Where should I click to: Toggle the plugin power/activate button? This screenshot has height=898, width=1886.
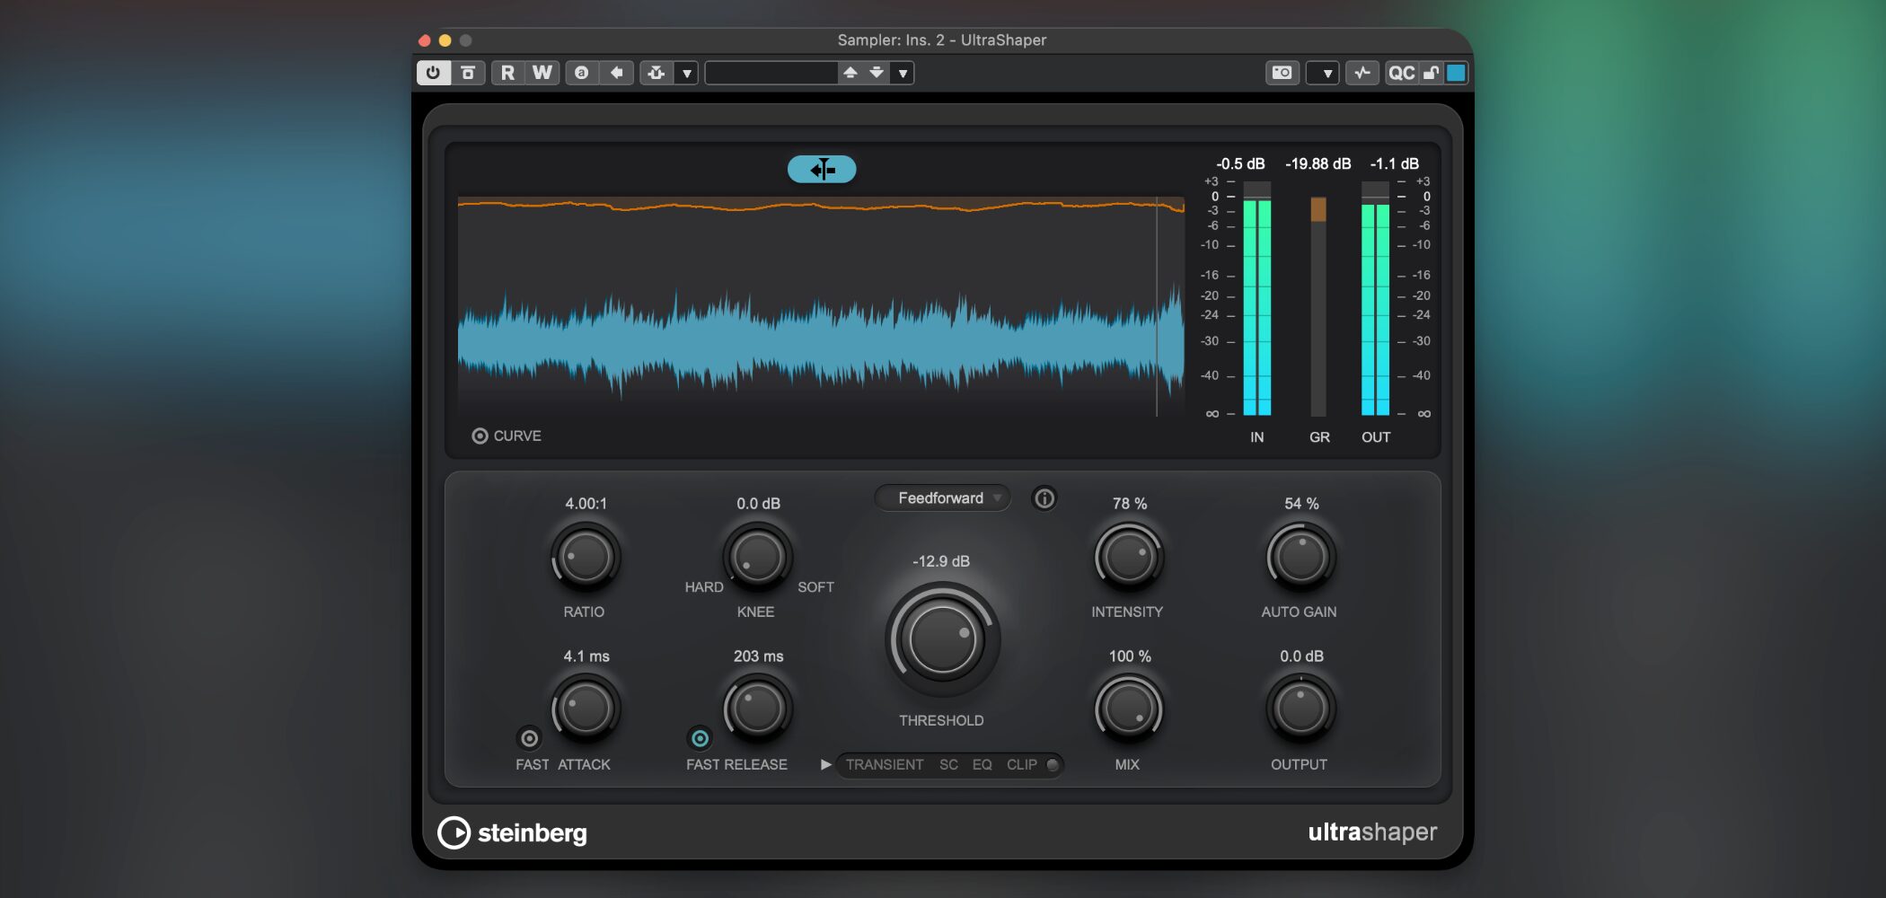433,73
